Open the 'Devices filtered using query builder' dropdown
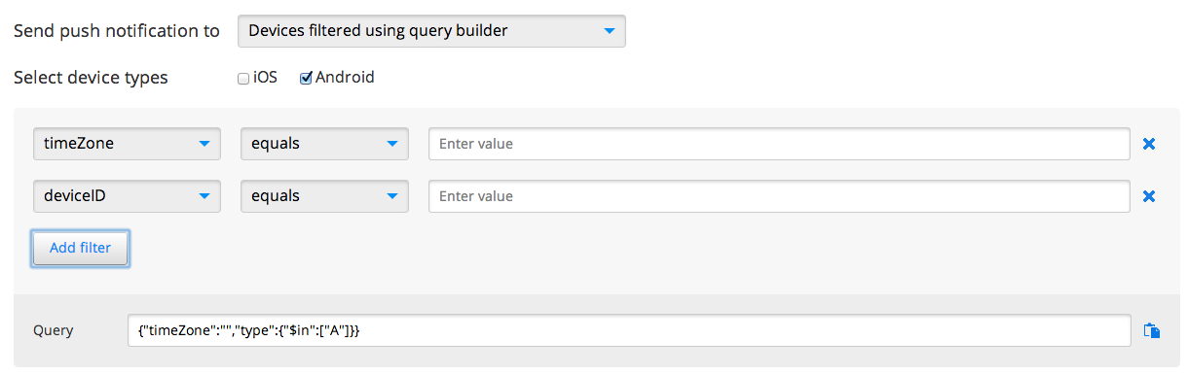 point(431,31)
